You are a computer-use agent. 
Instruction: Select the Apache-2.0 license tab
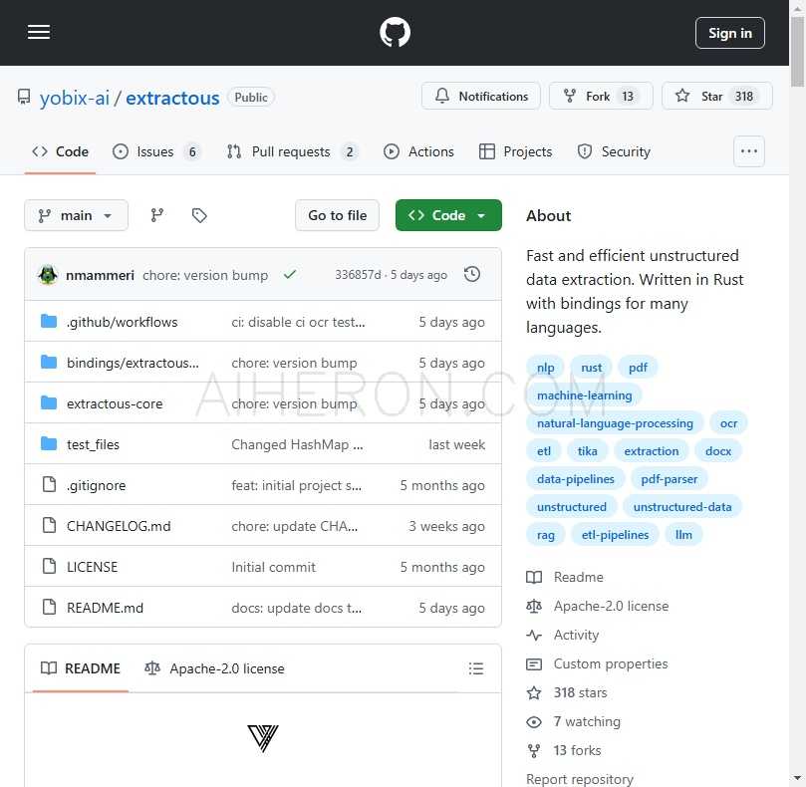214,668
